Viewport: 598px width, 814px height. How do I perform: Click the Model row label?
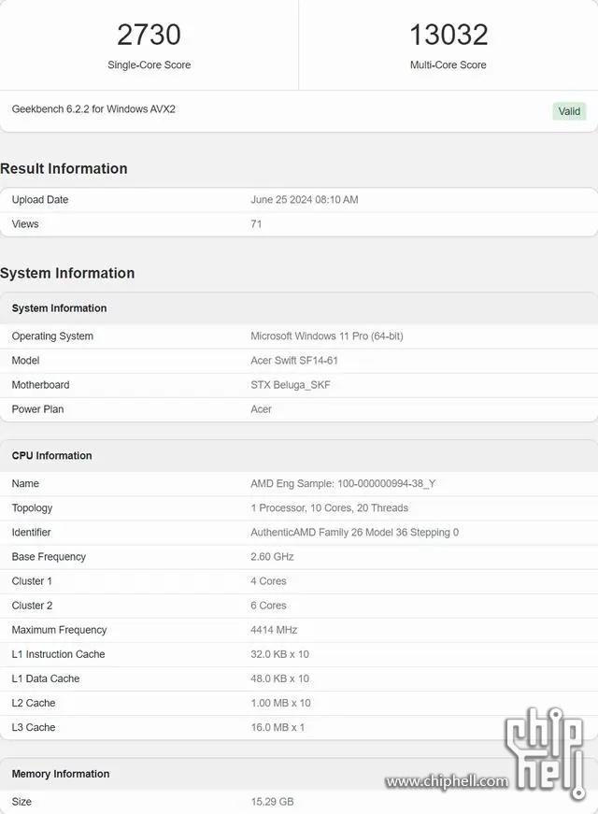(x=25, y=361)
